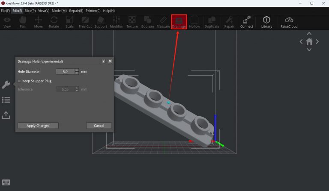
Task: Activate the Pan tool
Action: 23,22
